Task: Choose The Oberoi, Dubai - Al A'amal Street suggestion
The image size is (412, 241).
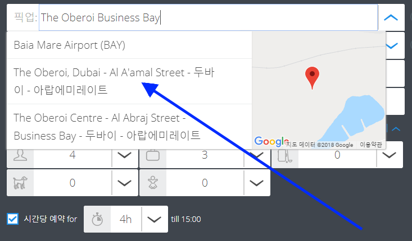Action: [x=129, y=81]
